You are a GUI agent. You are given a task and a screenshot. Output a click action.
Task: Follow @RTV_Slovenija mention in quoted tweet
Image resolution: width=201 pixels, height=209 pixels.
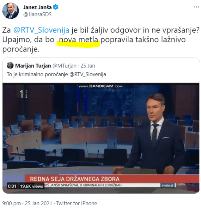(88, 74)
